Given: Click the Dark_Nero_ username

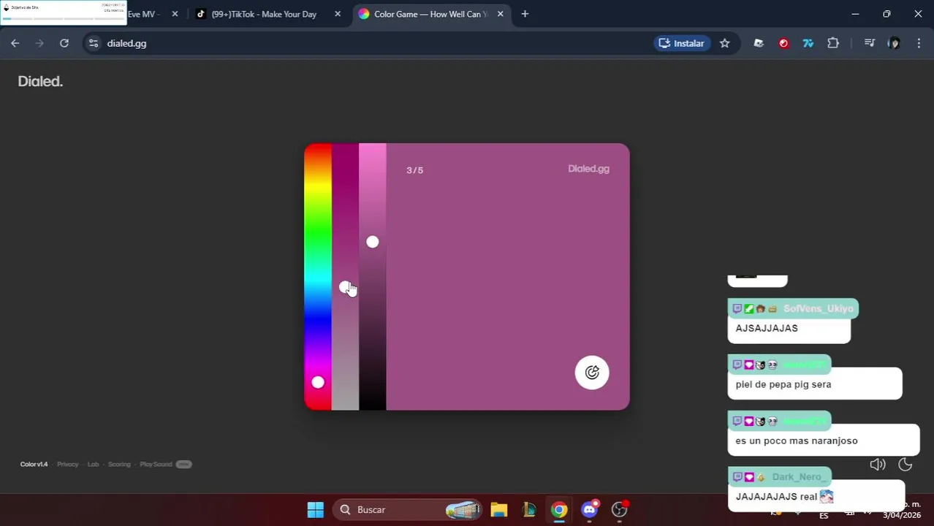Looking at the screenshot, I should tap(798, 477).
